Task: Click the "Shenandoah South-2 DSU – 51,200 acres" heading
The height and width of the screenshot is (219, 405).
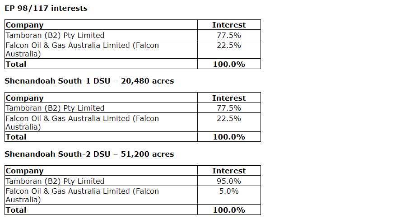Action: point(89,154)
